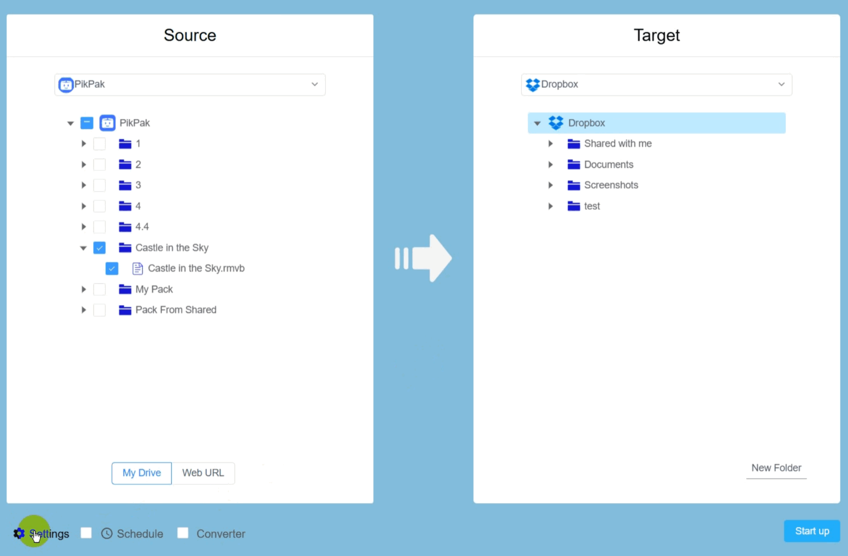
Task: Click folder icon for folder 1
Action: (x=125, y=144)
